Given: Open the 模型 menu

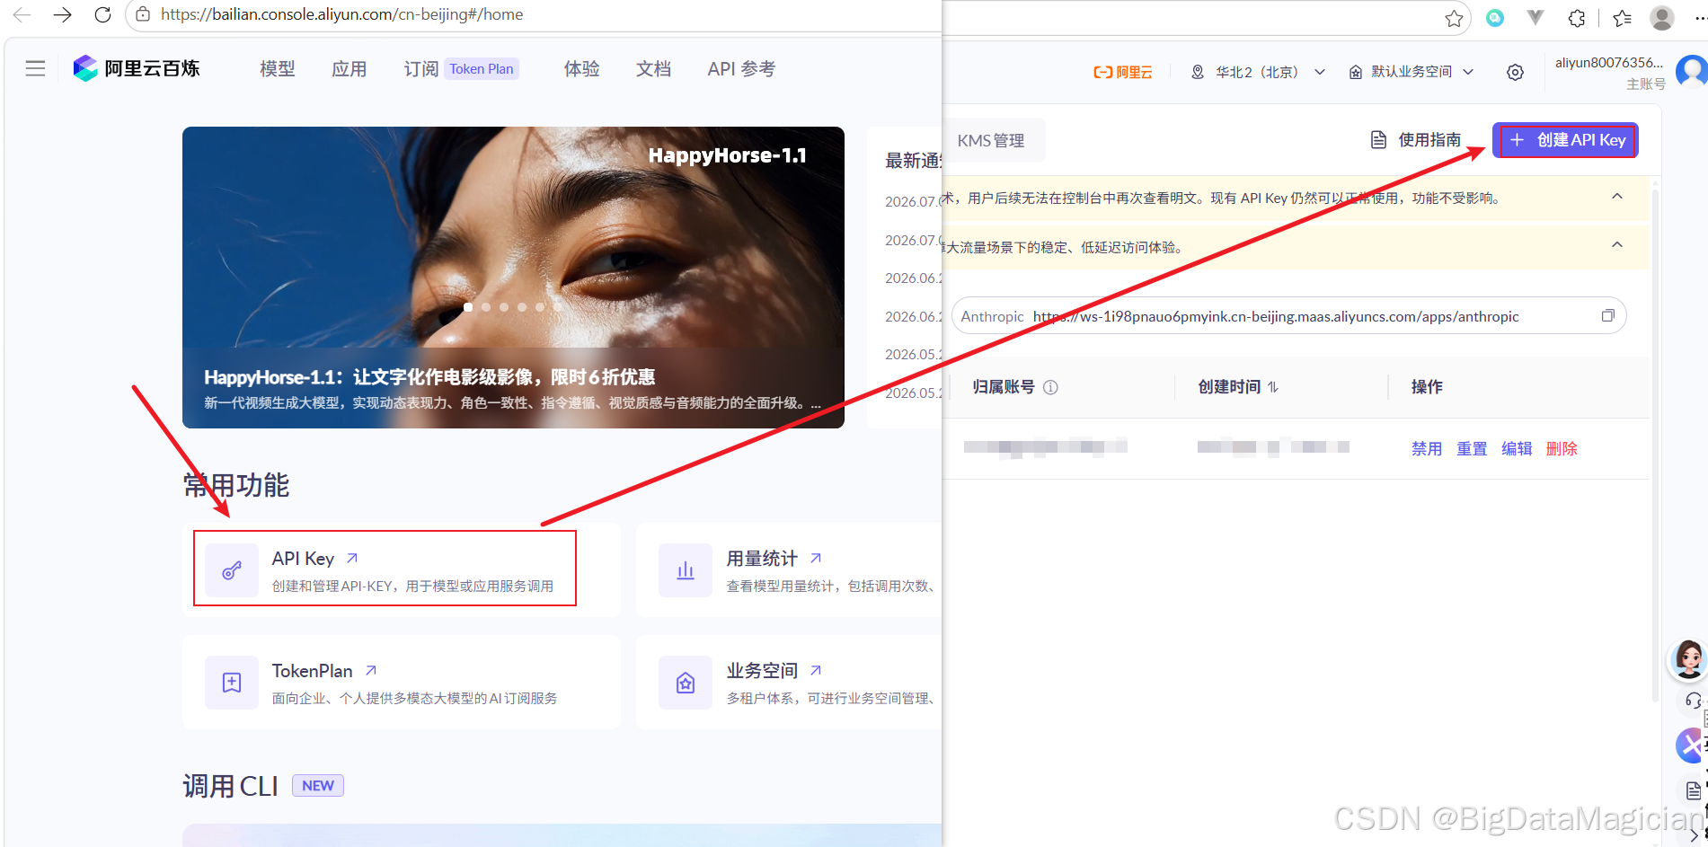Looking at the screenshot, I should (x=277, y=69).
